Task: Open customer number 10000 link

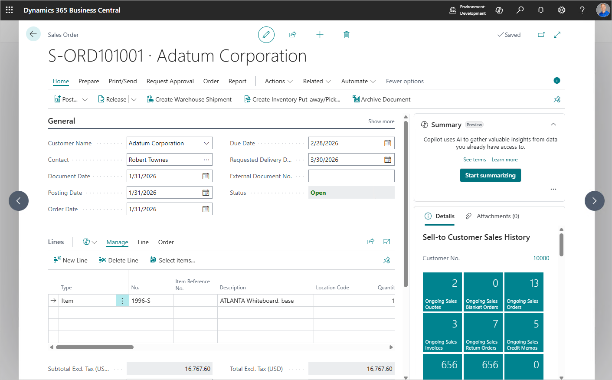Action: 541,258
